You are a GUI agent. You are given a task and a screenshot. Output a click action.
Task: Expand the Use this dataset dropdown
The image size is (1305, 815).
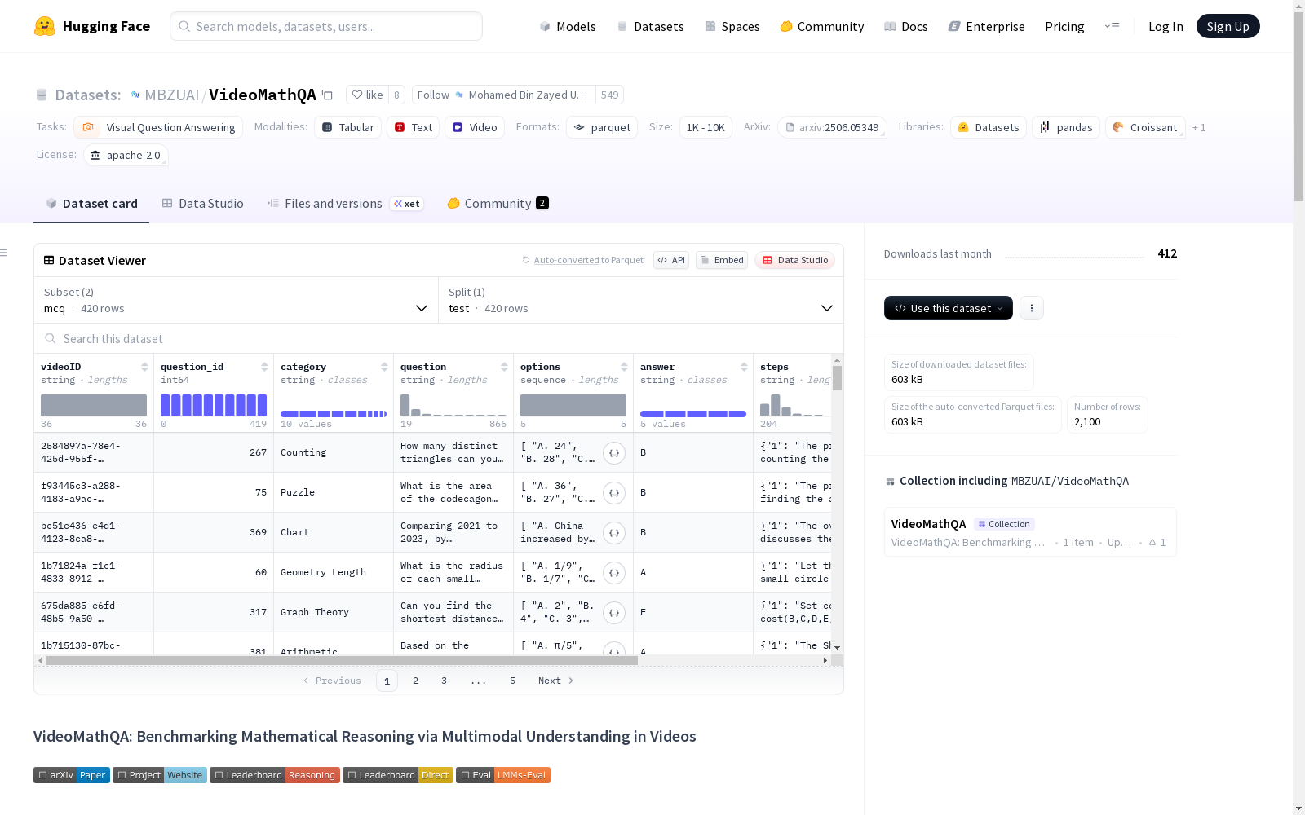949,308
